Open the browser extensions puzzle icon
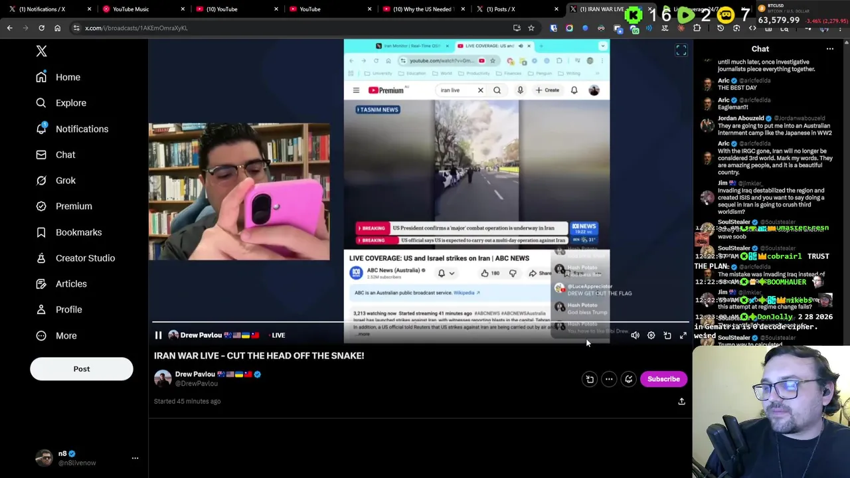Viewport: 850px width, 478px height. [x=697, y=28]
